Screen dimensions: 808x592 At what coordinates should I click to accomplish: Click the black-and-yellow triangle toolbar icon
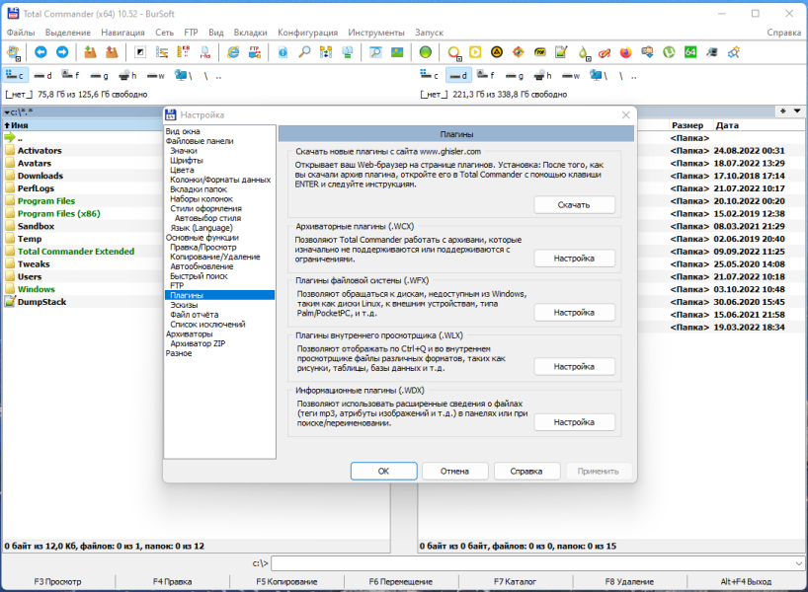click(497, 52)
